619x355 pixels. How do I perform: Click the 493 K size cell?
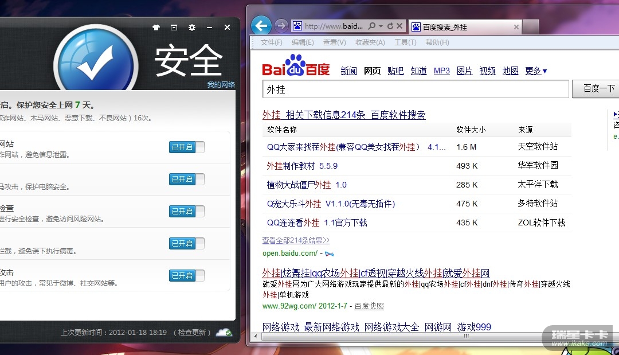click(x=467, y=166)
